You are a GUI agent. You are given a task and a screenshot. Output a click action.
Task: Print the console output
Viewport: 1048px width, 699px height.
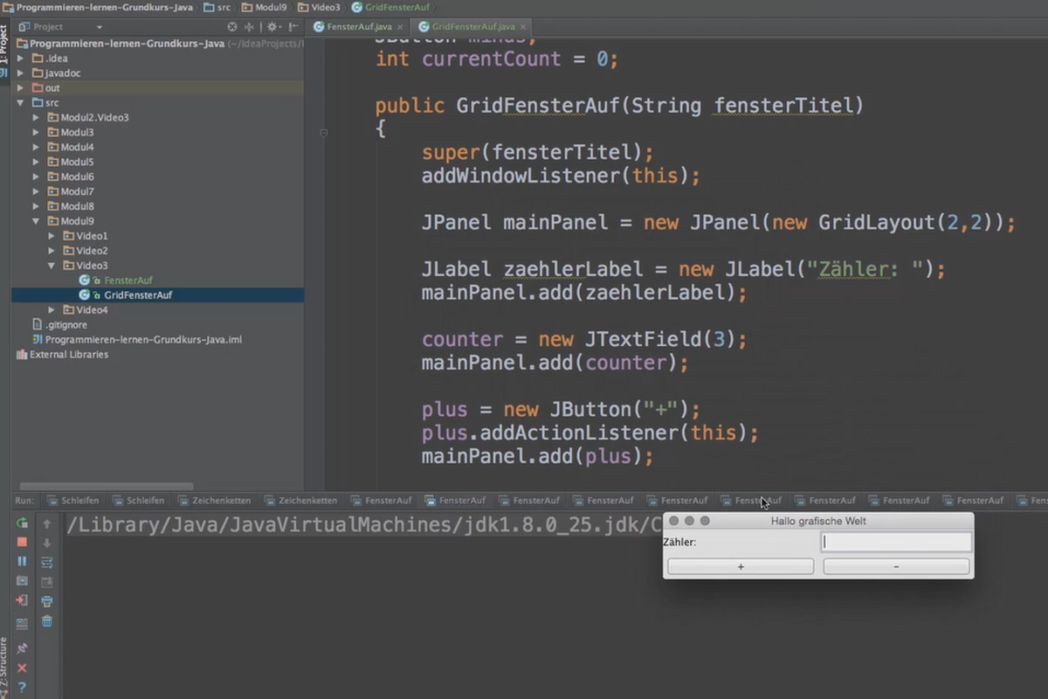pyautogui.click(x=47, y=601)
